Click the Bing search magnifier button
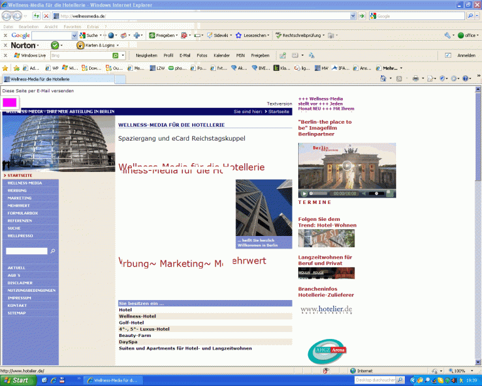This screenshot has width=482, height=386. tap(115, 55)
